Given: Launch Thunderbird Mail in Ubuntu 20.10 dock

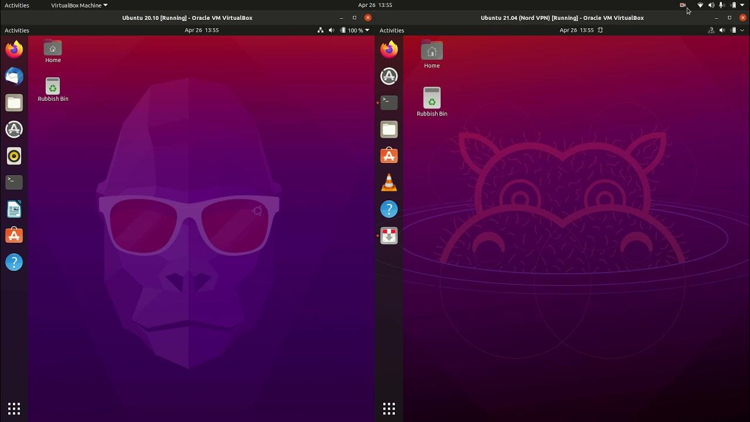Looking at the screenshot, I should 14,76.
